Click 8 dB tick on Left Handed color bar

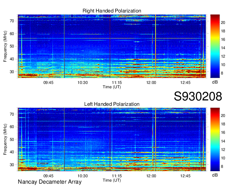(222, 166)
